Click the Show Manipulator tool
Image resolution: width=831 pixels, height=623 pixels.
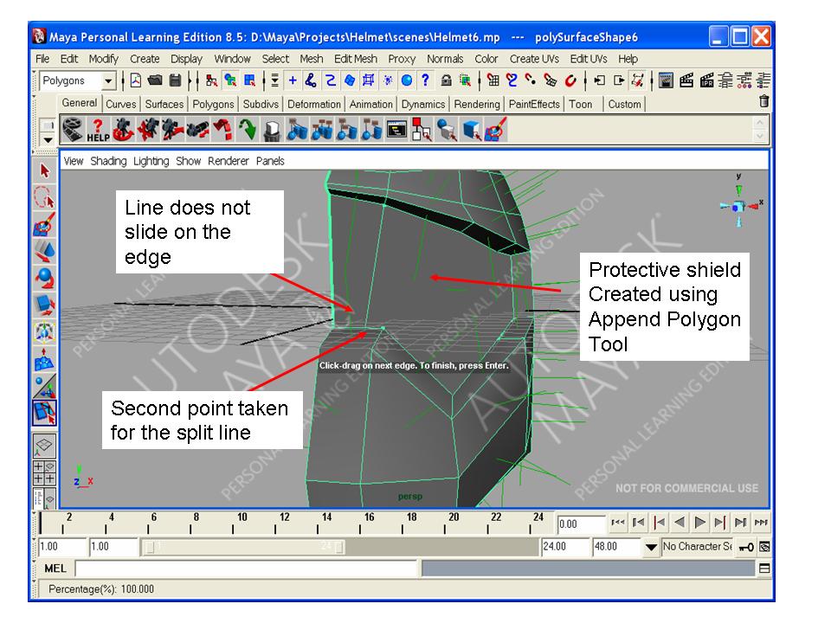coord(44,386)
